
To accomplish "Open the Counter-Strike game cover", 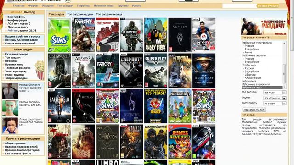I will [x=156, y=142].
